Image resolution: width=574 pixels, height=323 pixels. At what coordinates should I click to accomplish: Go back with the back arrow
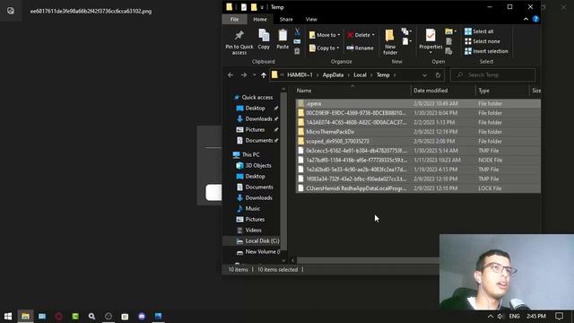pyautogui.click(x=230, y=75)
